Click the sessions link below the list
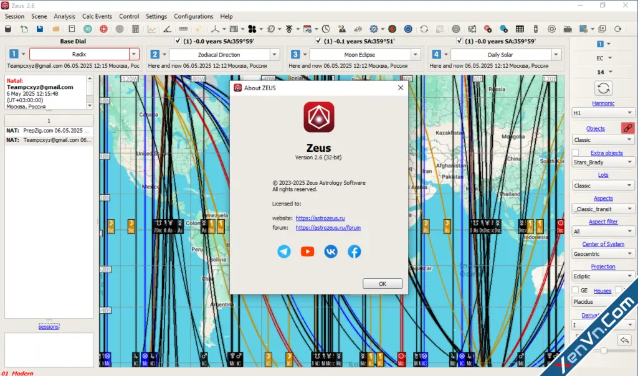Screen dimensions: 638x376 pyautogui.click(x=49, y=327)
